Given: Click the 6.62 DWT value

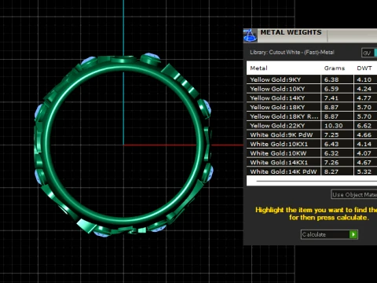Looking at the screenshot, I should [x=364, y=126].
